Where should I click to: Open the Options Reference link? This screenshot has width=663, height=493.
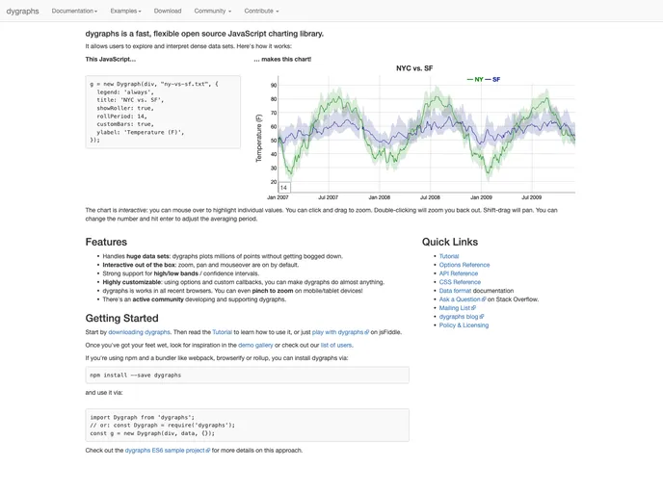[464, 265]
